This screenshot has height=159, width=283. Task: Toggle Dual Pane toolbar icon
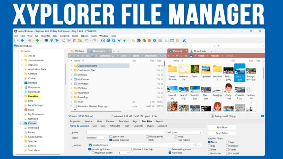pos(167,40)
